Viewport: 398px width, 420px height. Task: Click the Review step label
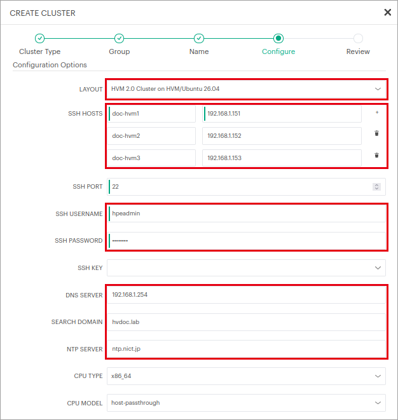tap(358, 51)
